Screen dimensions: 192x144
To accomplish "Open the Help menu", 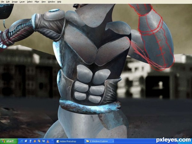I will point(59,2).
